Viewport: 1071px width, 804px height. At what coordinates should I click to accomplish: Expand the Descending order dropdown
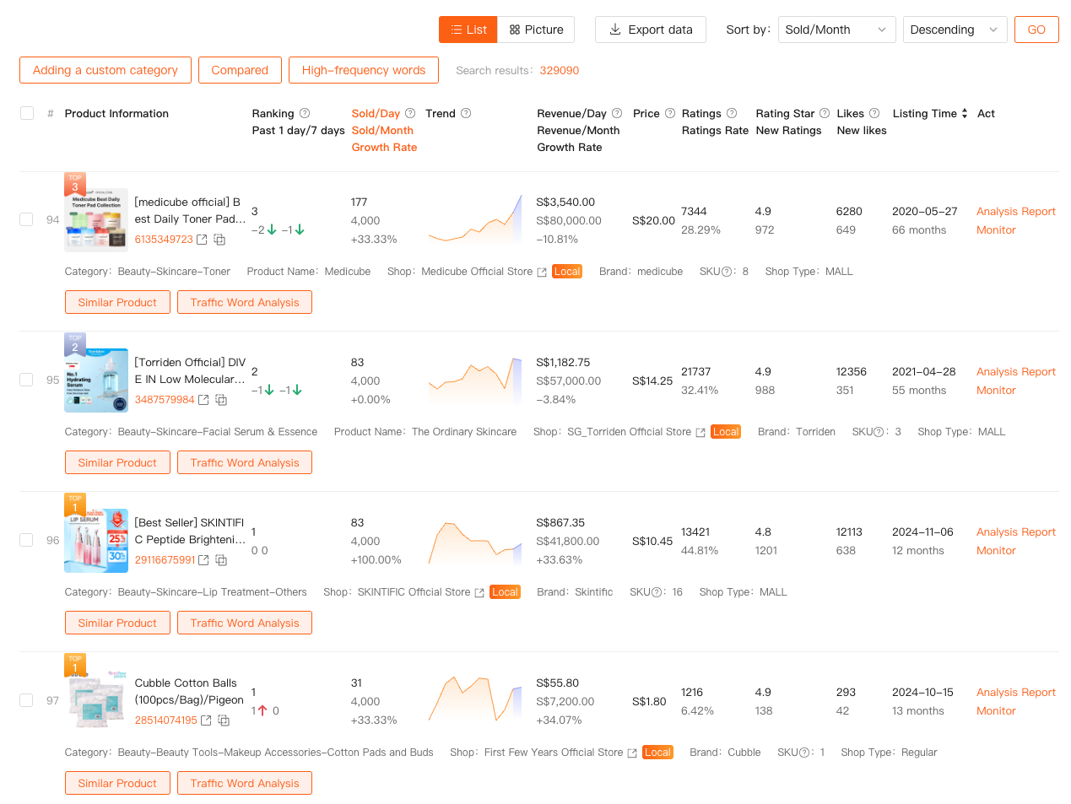point(954,30)
